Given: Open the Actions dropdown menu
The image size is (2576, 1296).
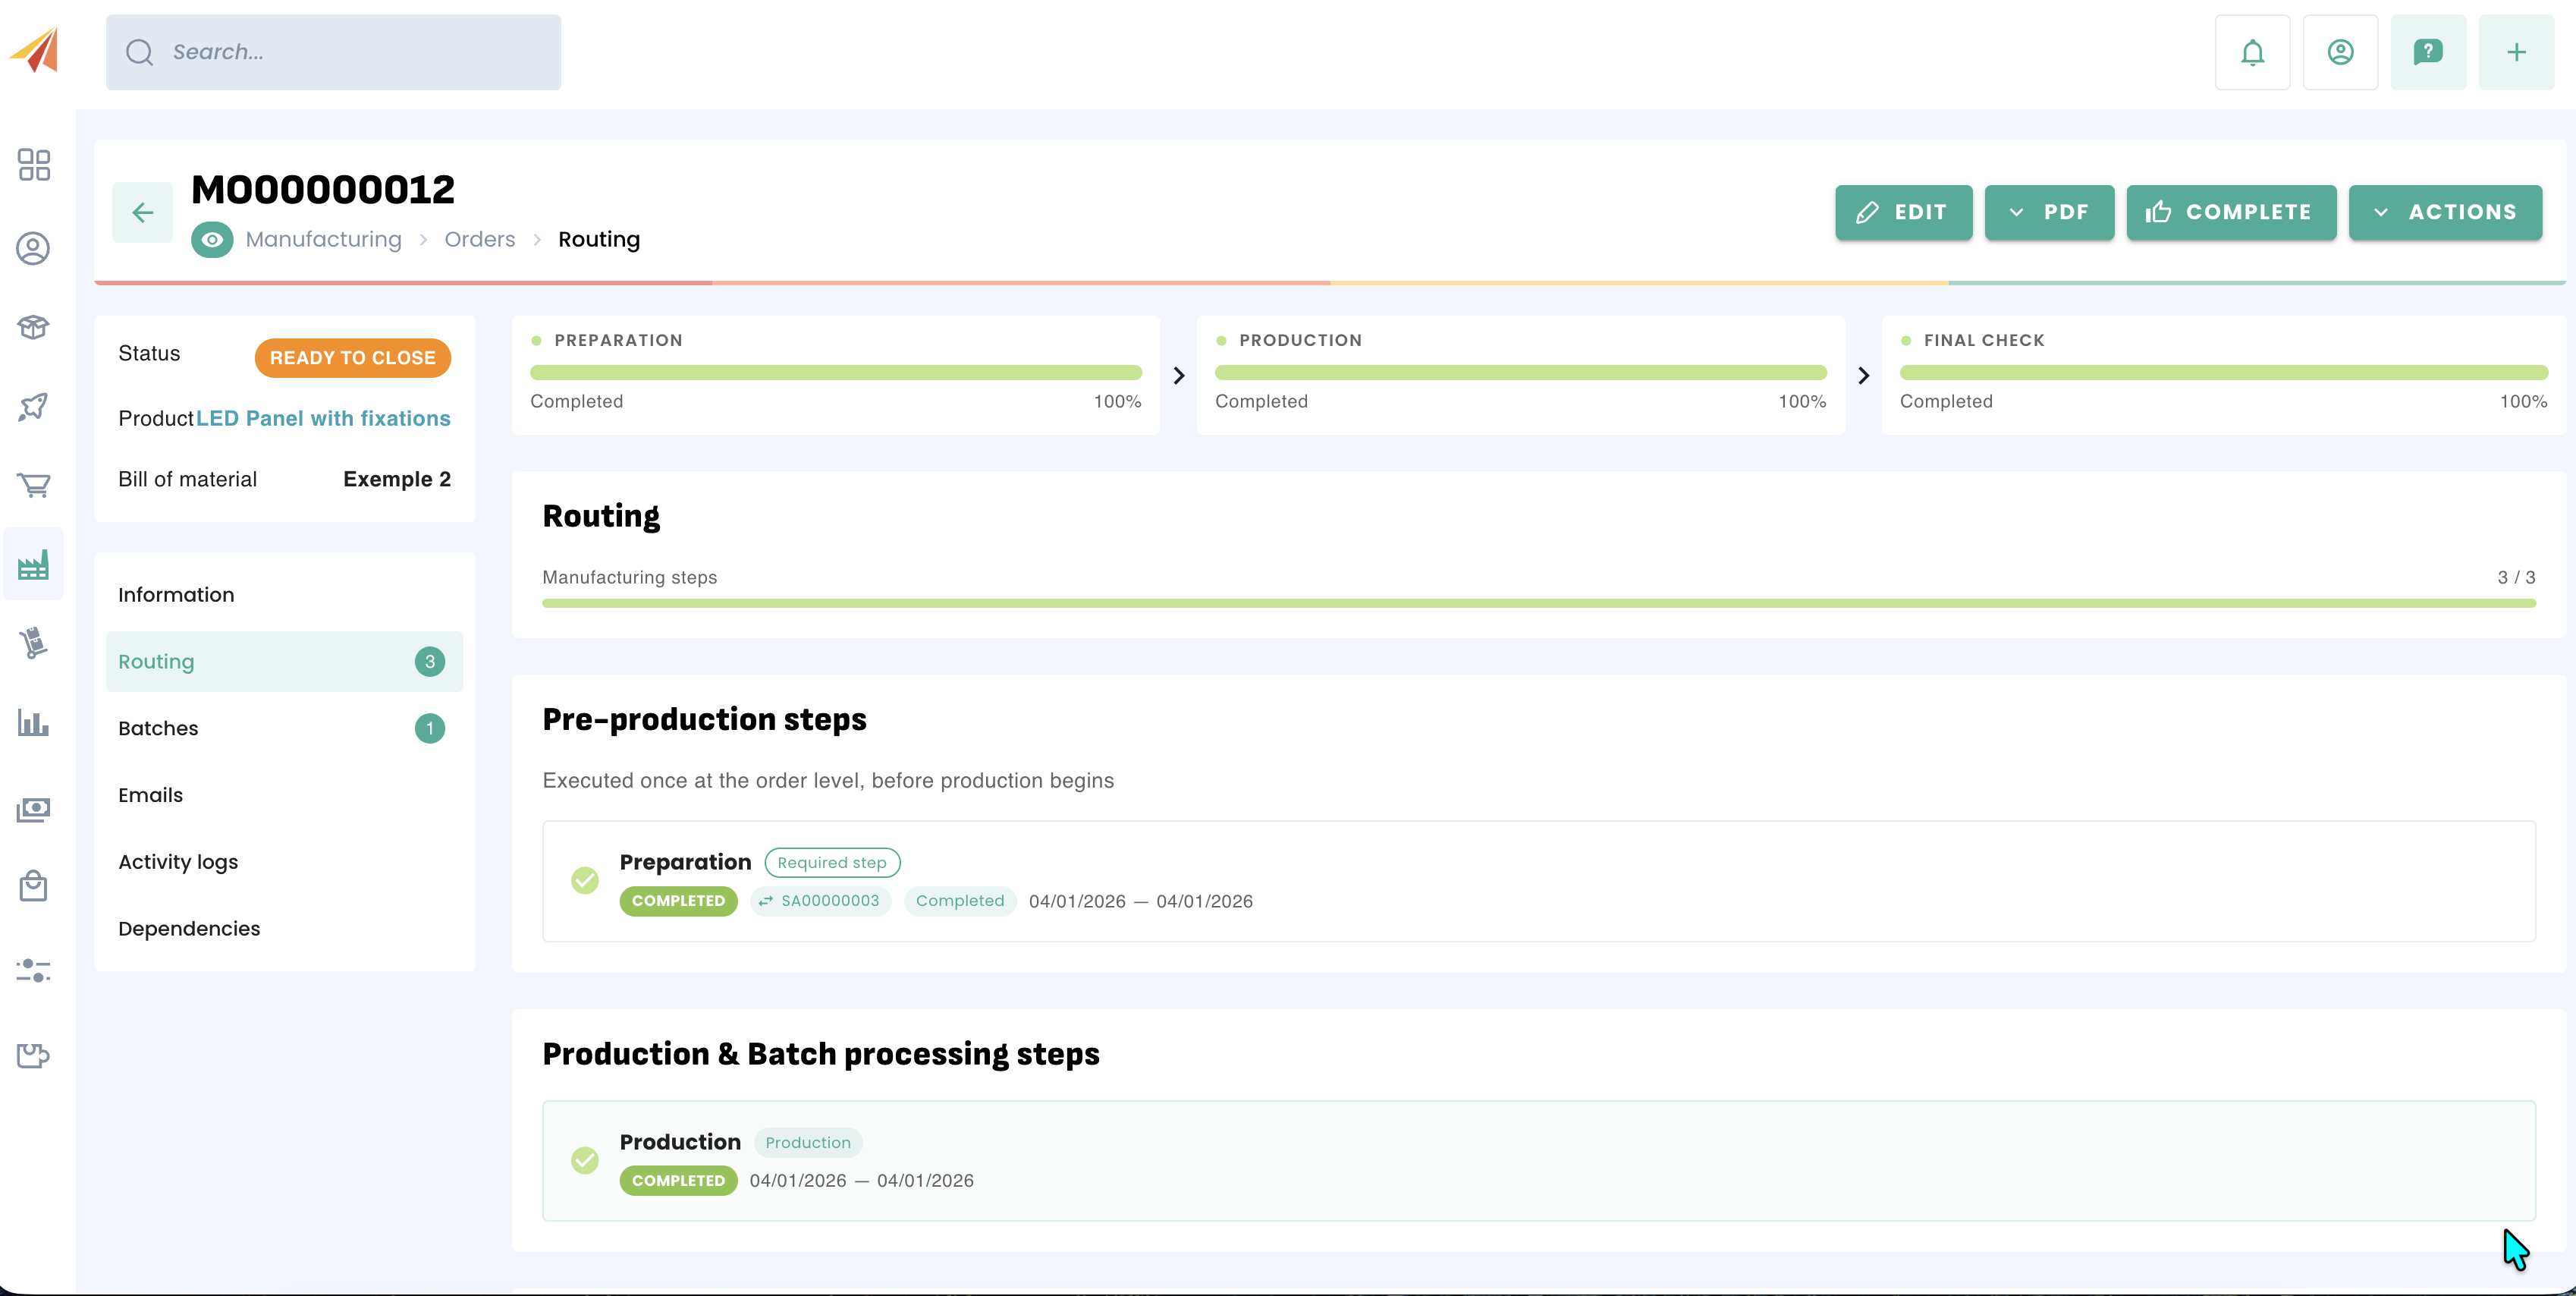Looking at the screenshot, I should [x=2445, y=212].
